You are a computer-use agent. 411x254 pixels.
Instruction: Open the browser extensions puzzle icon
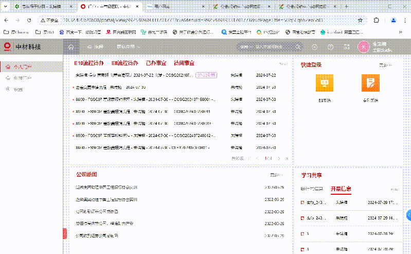coord(376,20)
